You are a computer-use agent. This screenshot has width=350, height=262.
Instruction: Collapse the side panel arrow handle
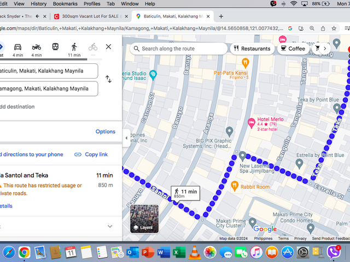point(126,138)
